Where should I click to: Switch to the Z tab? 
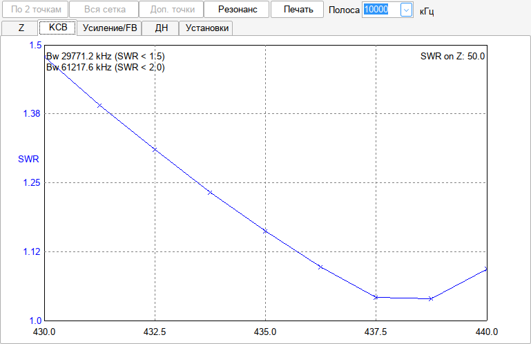(x=19, y=28)
